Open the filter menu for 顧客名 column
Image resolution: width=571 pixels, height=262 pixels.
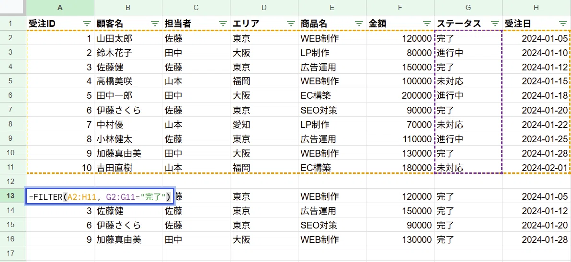(155, 23)
